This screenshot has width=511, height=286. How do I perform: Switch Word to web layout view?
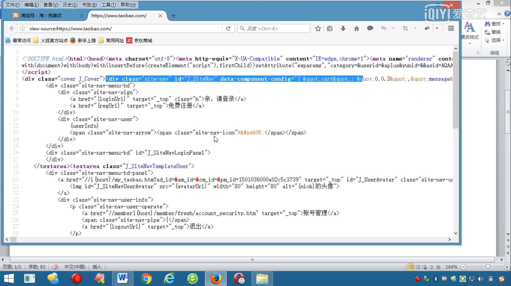pos(425,267)
